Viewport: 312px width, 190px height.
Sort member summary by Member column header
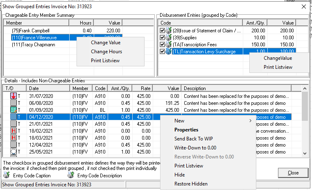[36, 23]
